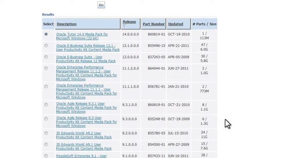Click updated date JUL-15-2010
This screenshot has width=281, height=158.
coord(178,133)
